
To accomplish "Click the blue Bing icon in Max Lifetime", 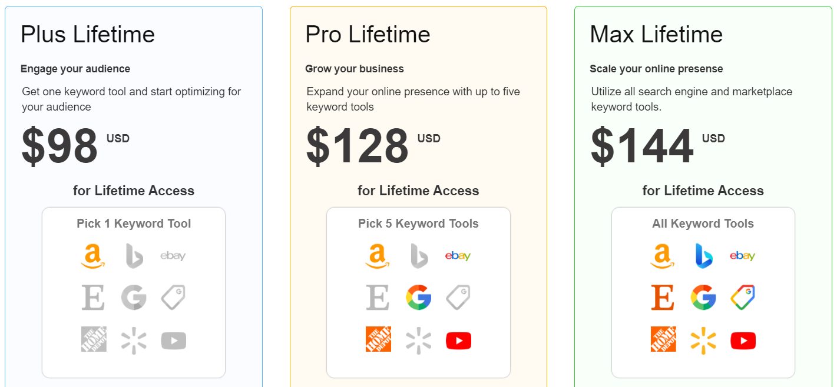I will point(703,256).
